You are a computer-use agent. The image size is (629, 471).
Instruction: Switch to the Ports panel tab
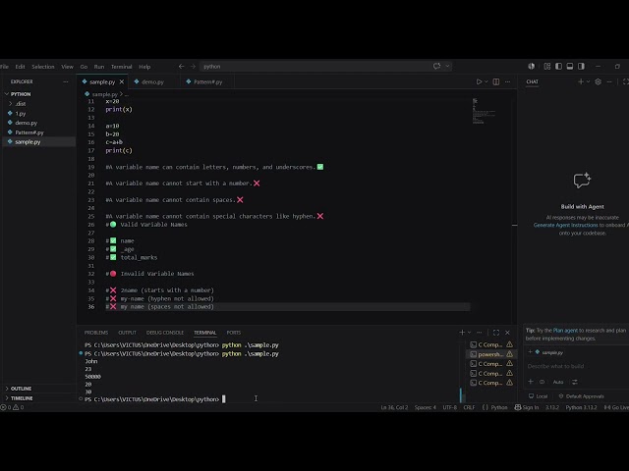pyautogui.click(x=234, y=333)
